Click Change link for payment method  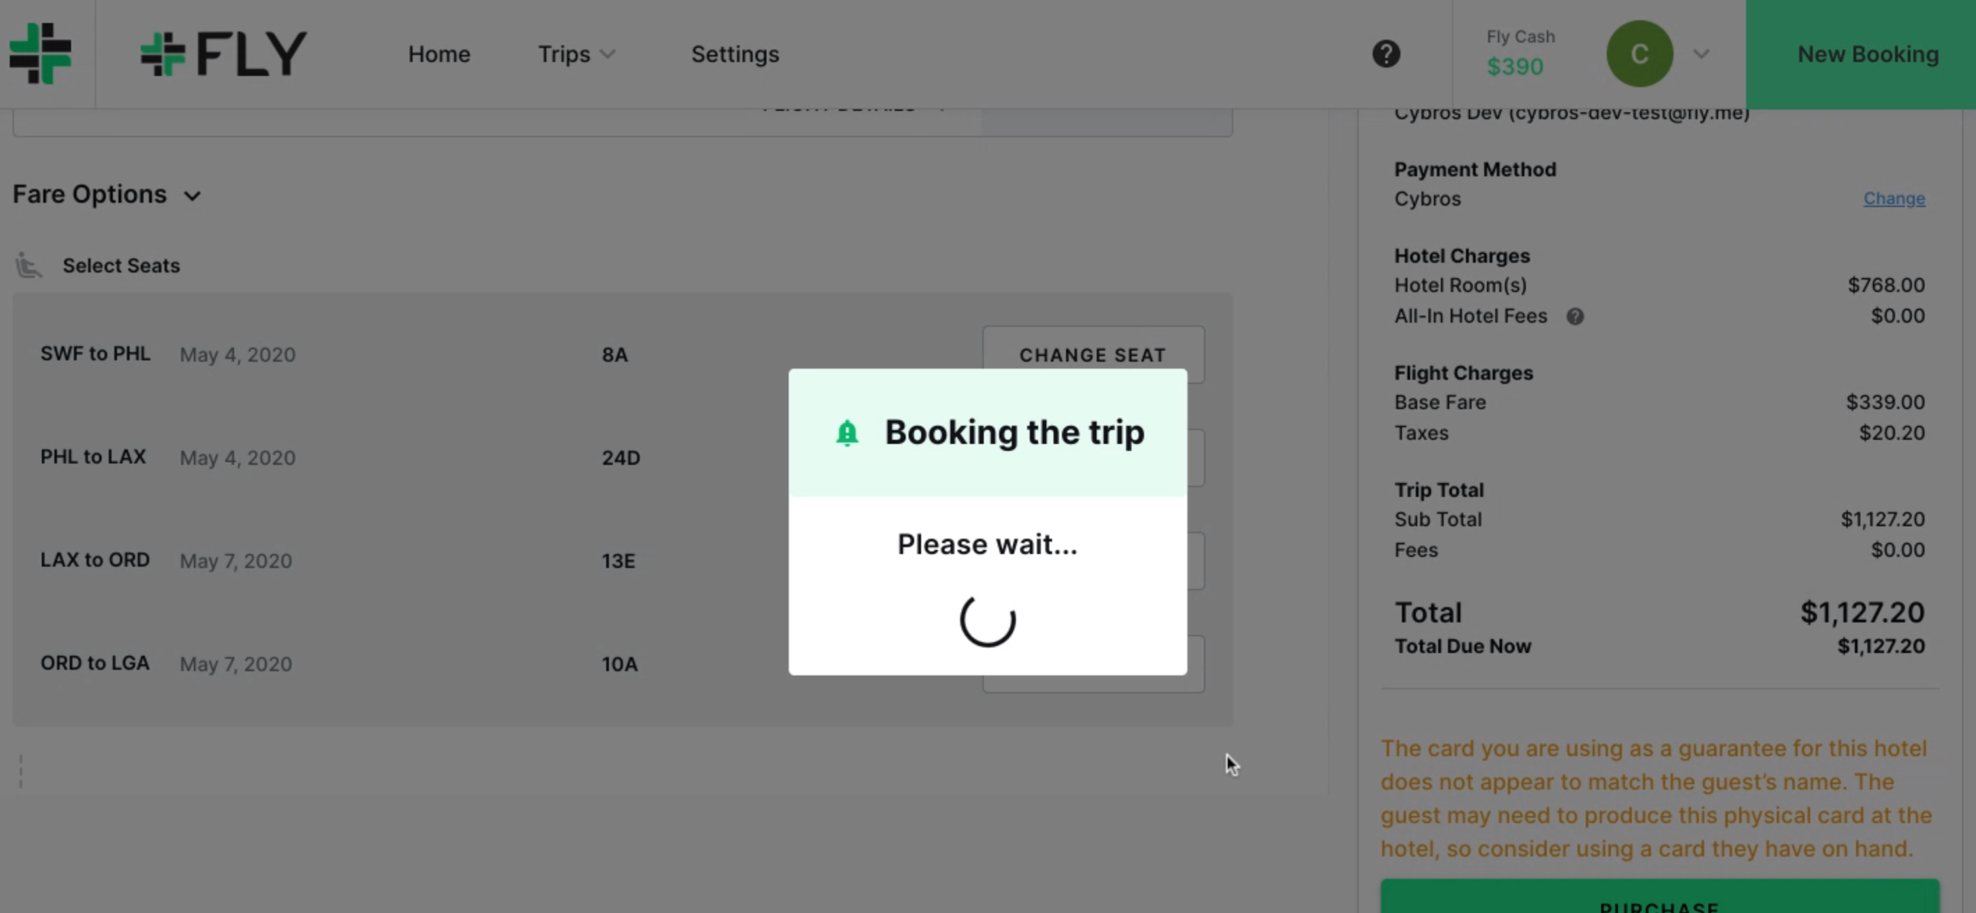(1893, 199)
